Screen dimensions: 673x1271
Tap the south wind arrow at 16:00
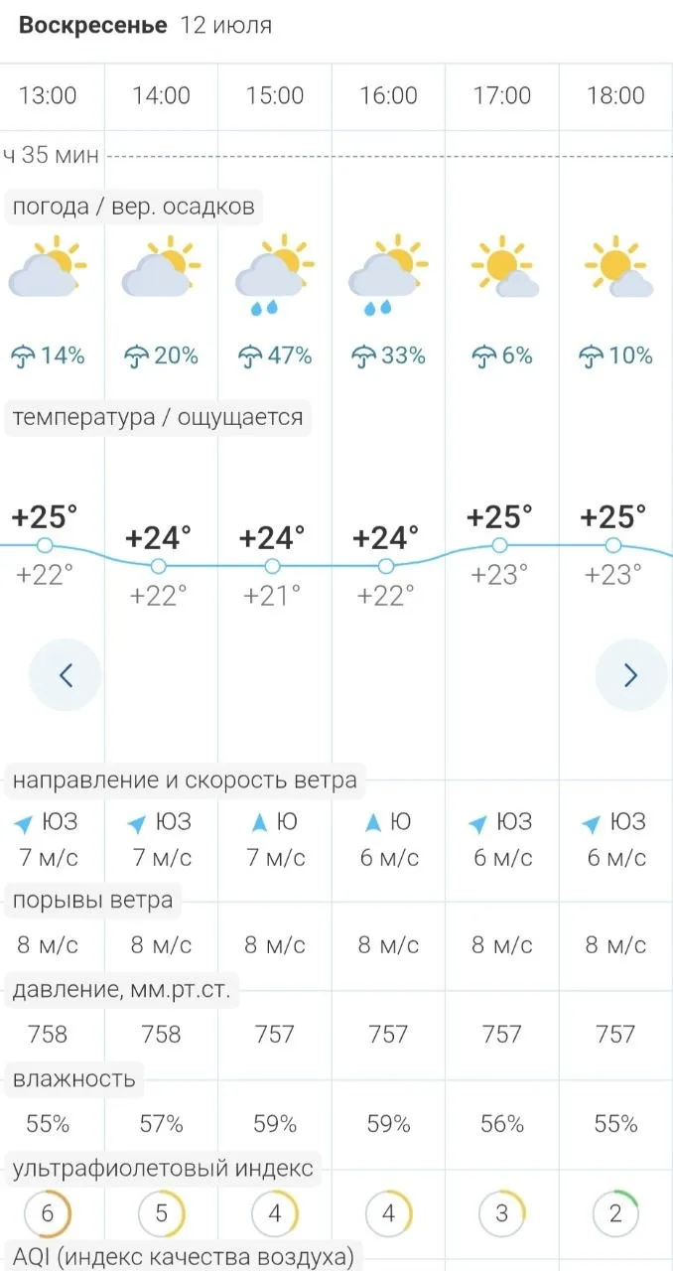373,822
